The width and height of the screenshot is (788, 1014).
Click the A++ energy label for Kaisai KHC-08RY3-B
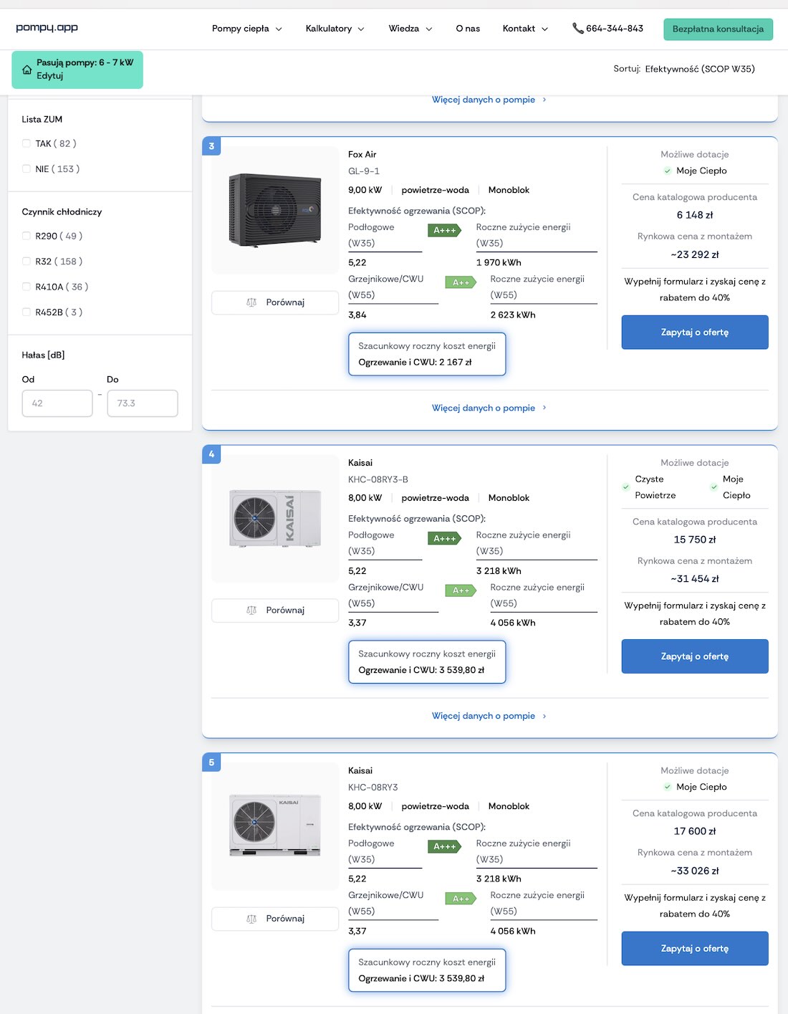coord(461,590)
